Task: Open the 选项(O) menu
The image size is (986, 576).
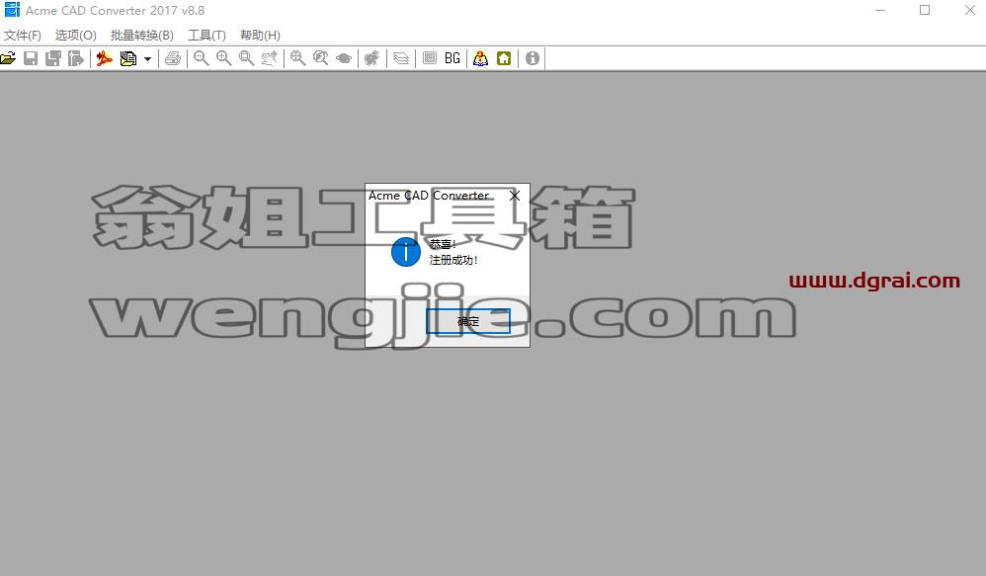Action: [75, 36]
